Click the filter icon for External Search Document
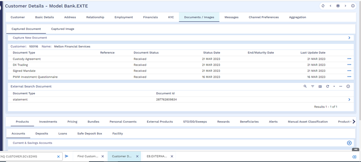This screenshot has width=361, height=162. point(312,86)
